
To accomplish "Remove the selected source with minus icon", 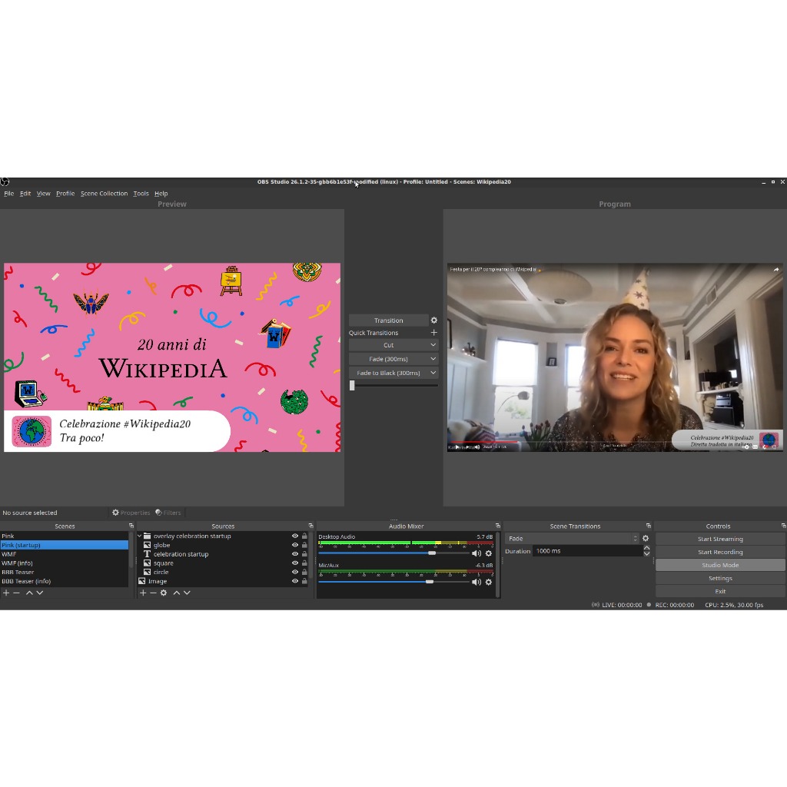I will [x=153, y=593].
